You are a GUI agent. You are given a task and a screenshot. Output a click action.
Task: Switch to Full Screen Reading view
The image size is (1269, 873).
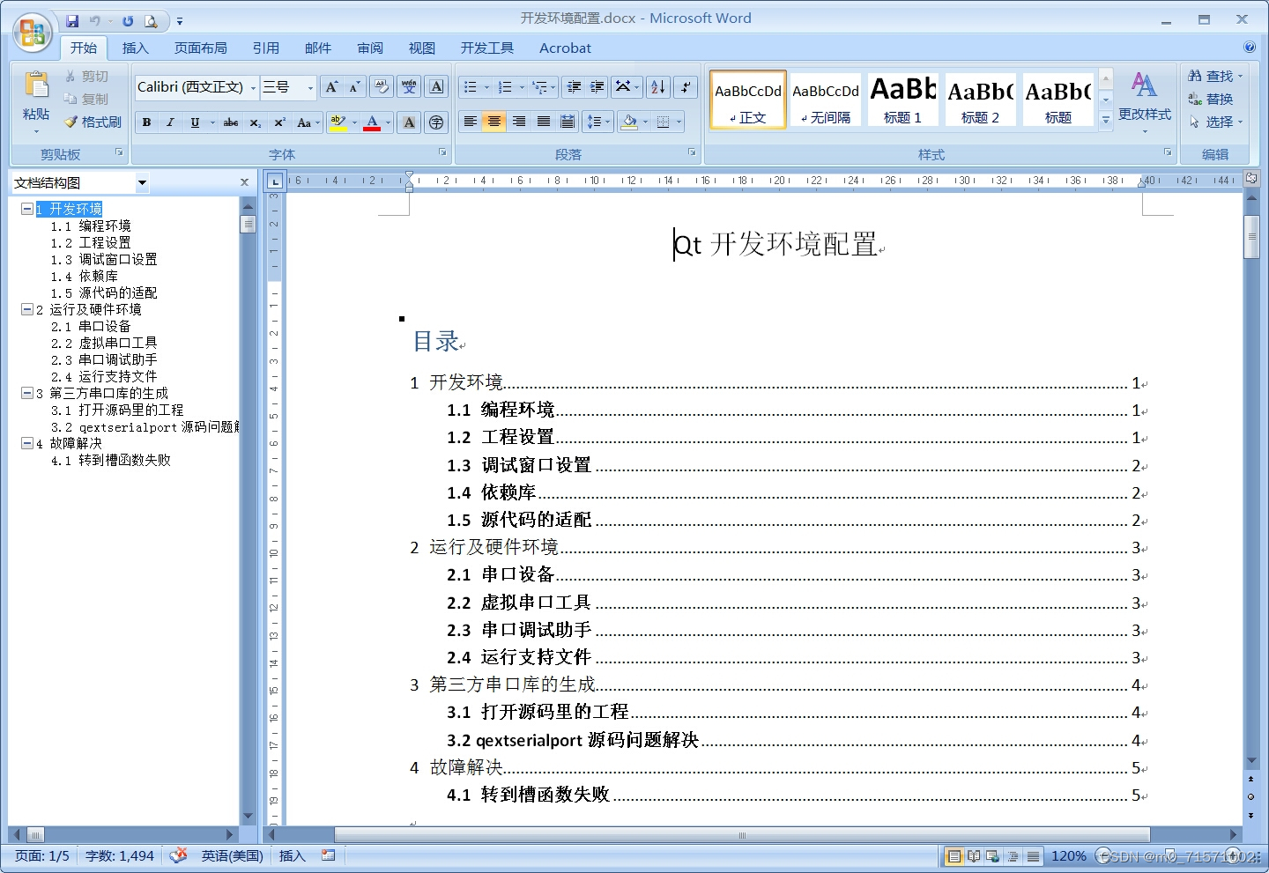click(x=974, y=856)
